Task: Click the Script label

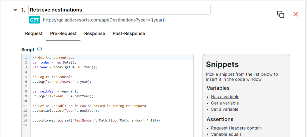Action: pos(28,49)
